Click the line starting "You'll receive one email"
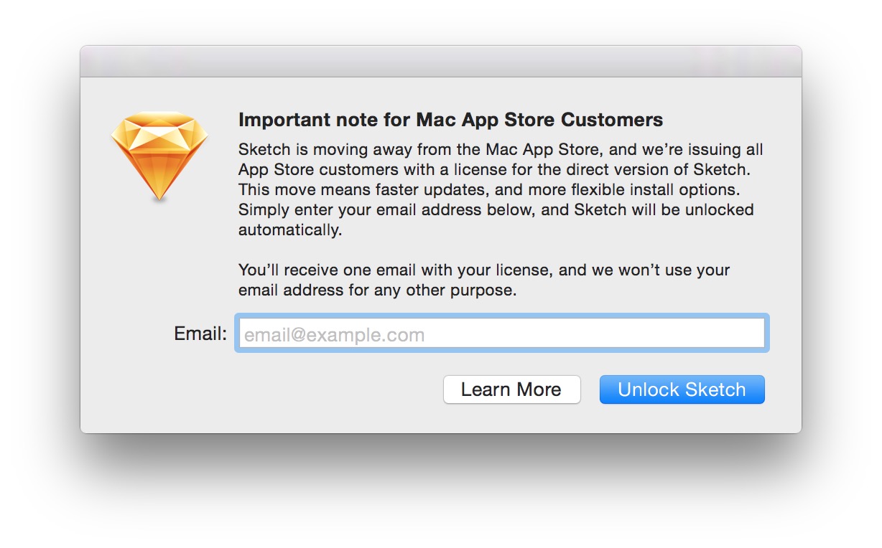 pos(483,270)
